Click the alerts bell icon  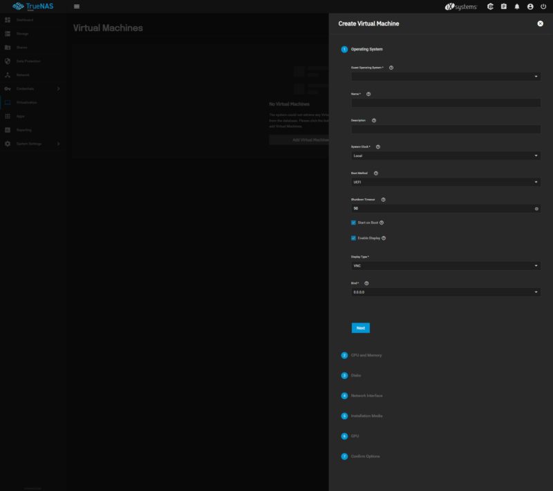coord(517,6)
